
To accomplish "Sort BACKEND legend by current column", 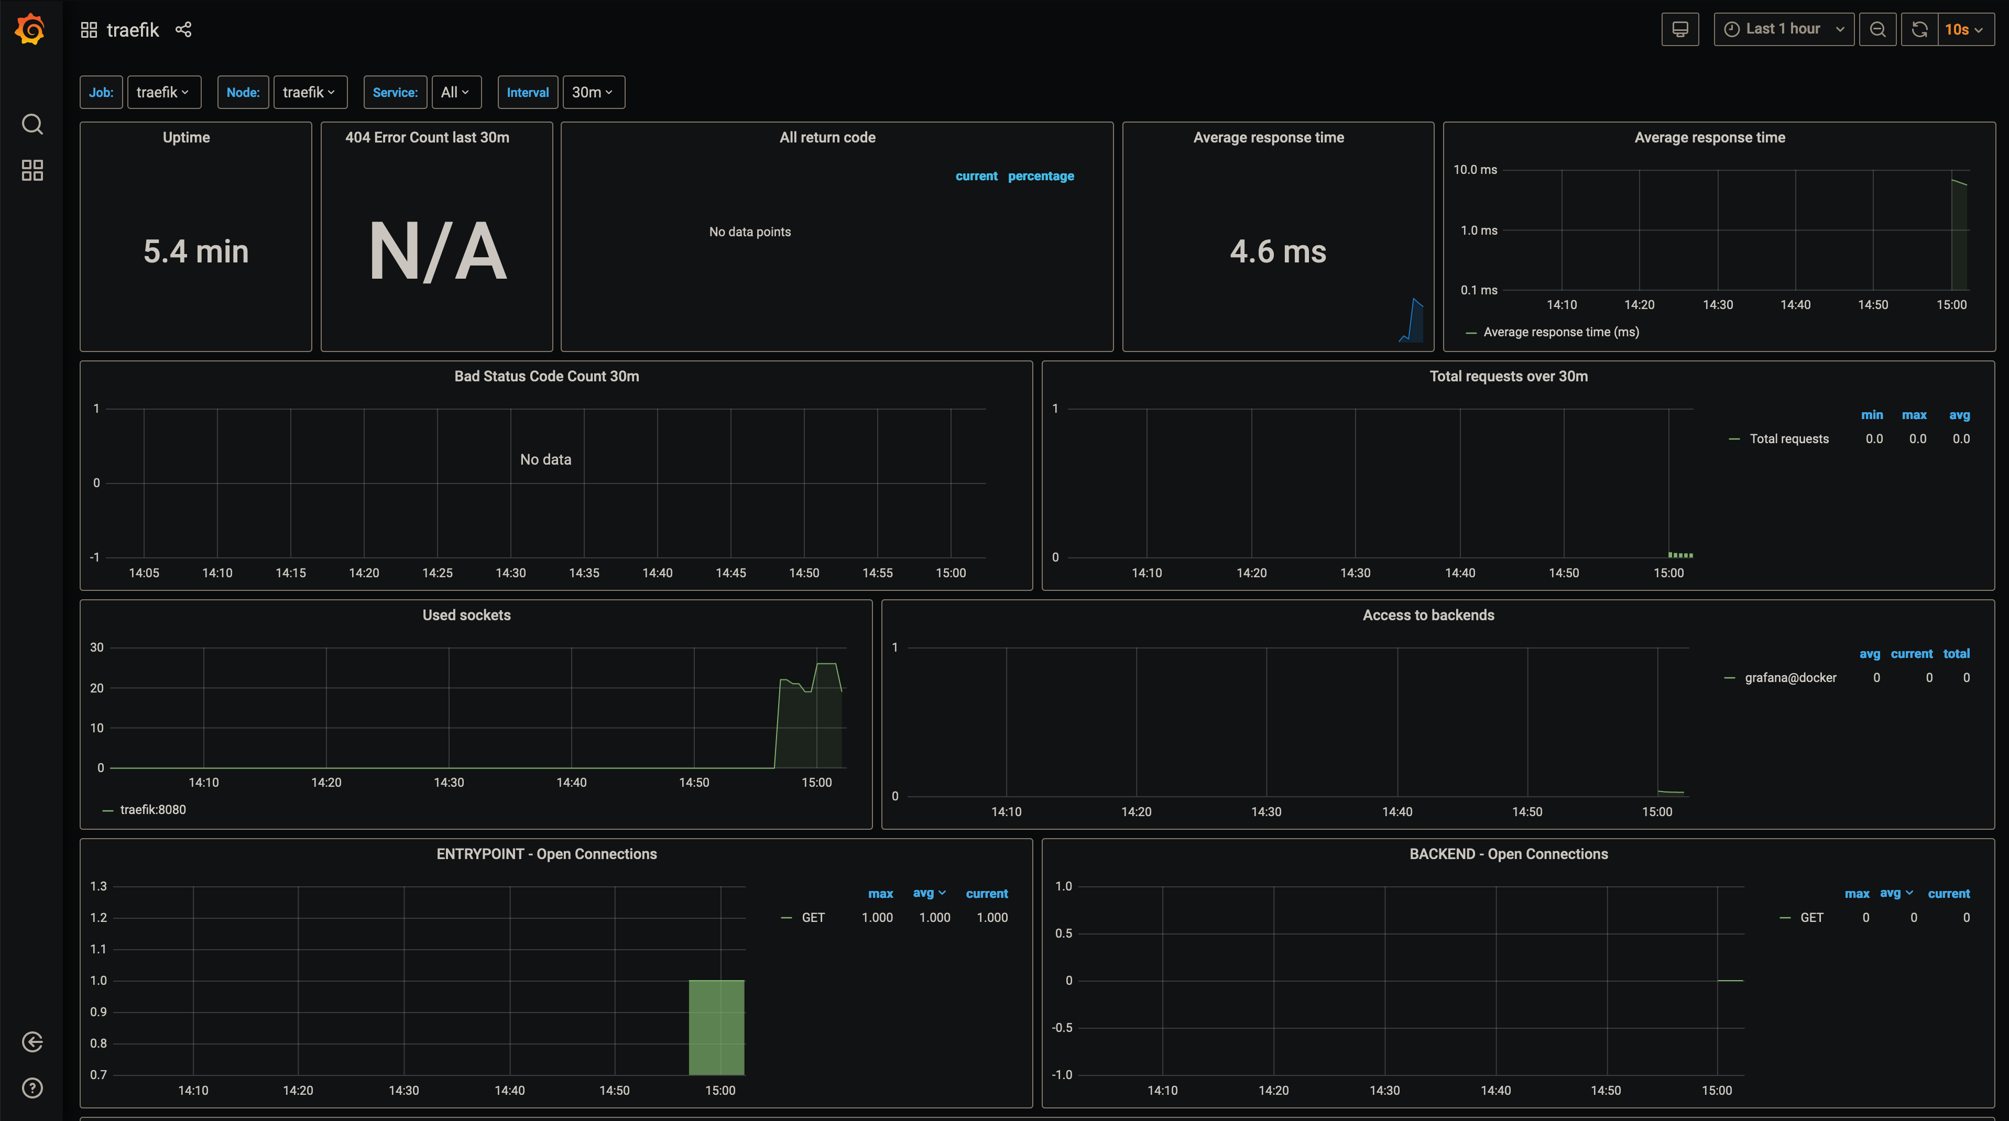I will pos(1948,893).
